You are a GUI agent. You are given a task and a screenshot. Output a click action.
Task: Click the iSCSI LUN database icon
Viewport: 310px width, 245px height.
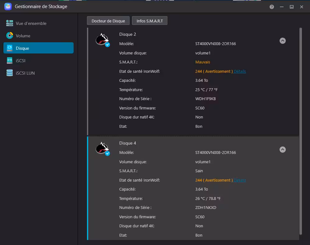click(x=10, y=73)
